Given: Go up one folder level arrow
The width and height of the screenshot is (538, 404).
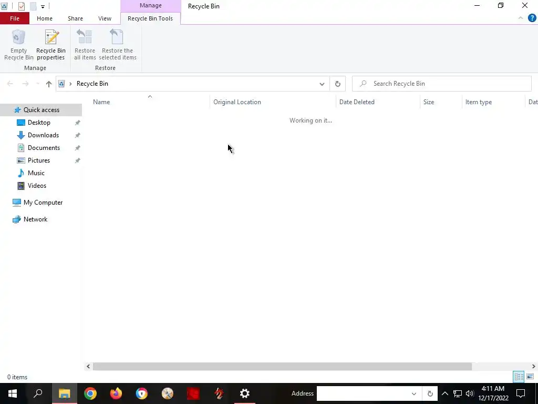Looking at the screenshot, I should click(x=49, y=84).
